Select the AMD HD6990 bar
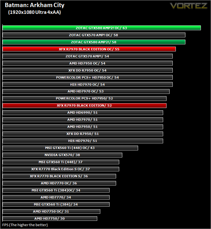The width and height of the screenshot is (211, 229). click(83, 113)
